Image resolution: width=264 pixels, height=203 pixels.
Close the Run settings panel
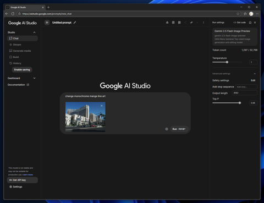pyautogui.click(x=255, y=23)
